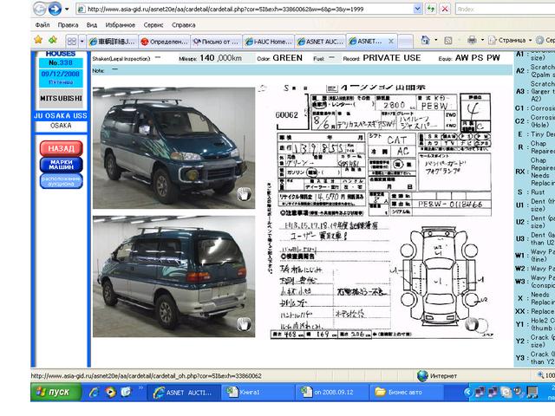This screenshot has height=416, width=555.
Task: Switch to ASNET AUCTI... taskbar window
Action: point(184,393)
